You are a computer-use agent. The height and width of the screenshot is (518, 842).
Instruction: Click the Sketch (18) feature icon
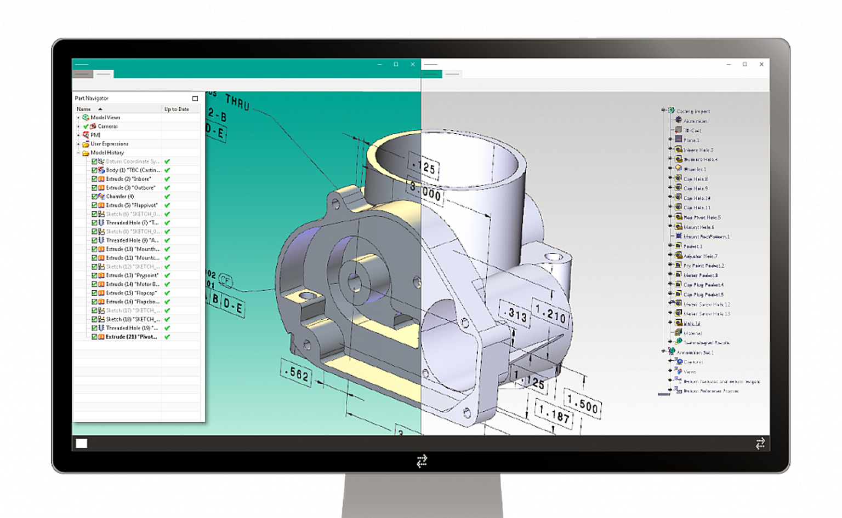[101, 319]
